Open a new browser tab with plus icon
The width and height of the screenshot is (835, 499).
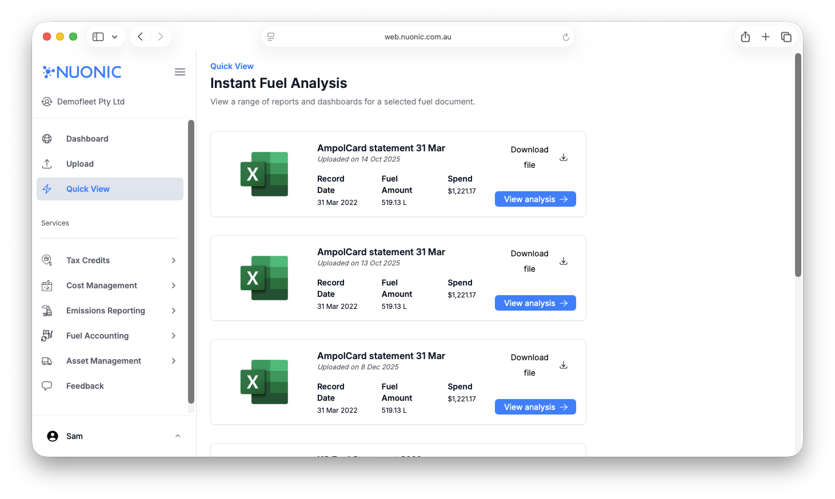[766, 37]
